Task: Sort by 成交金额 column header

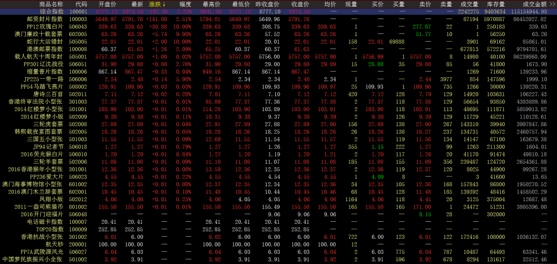Action: pyautogui.click(x=535, y=4)
